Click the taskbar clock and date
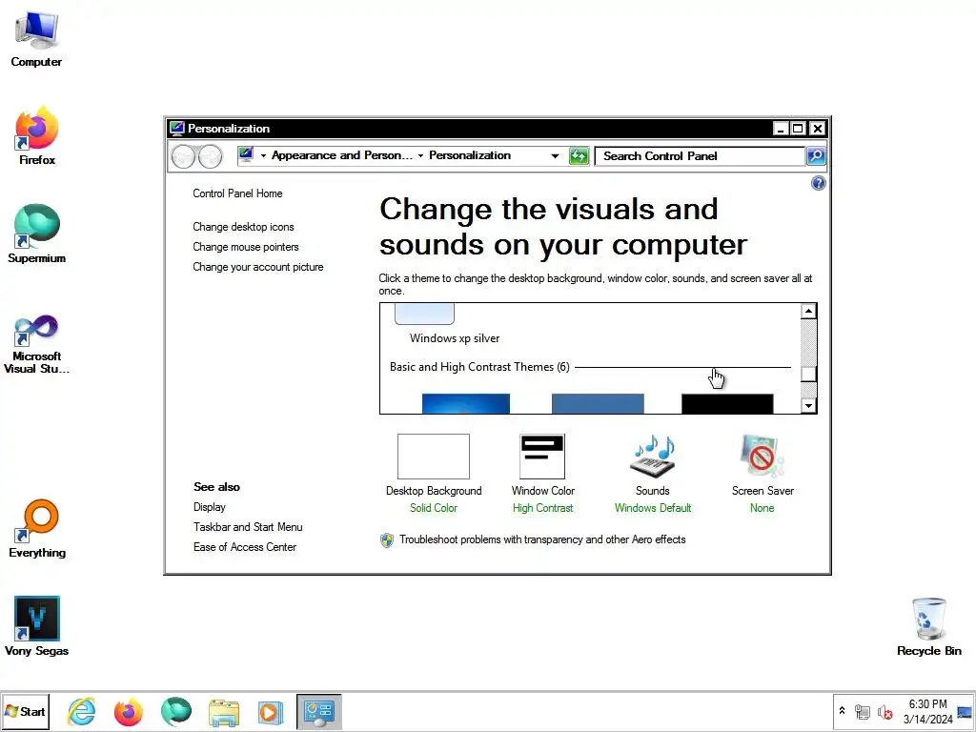The image size is (976, 732). pyautogui.click(x=927, y=711)
